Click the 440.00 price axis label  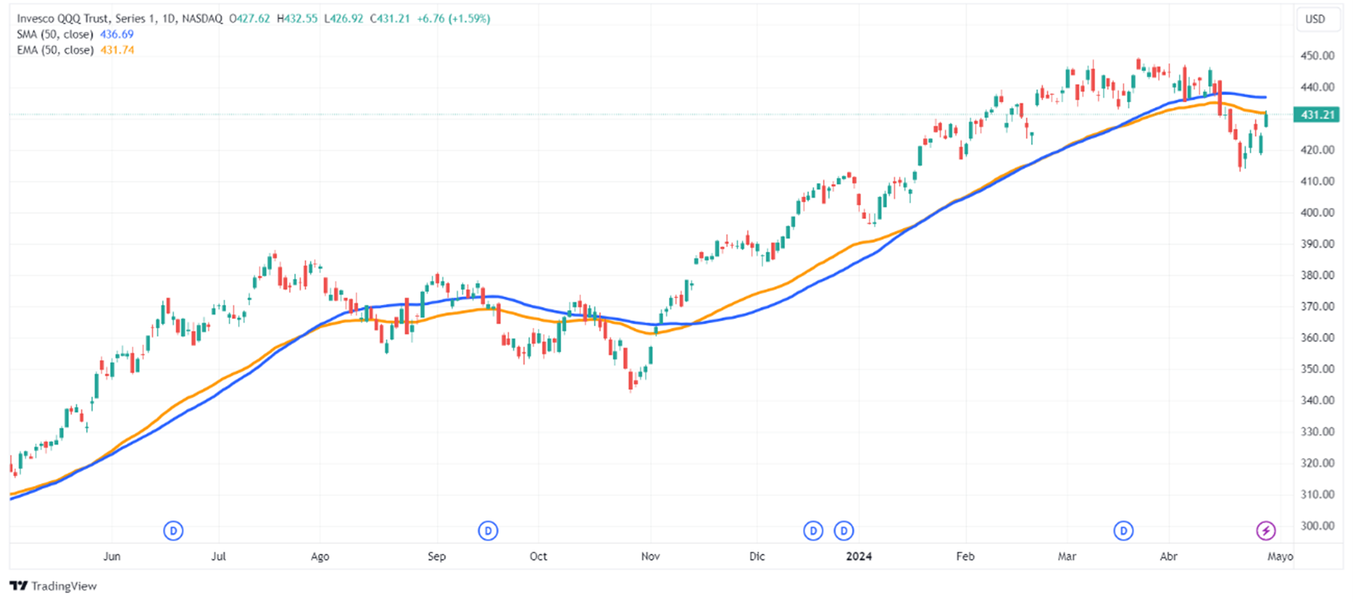(x=1318, y=87)
